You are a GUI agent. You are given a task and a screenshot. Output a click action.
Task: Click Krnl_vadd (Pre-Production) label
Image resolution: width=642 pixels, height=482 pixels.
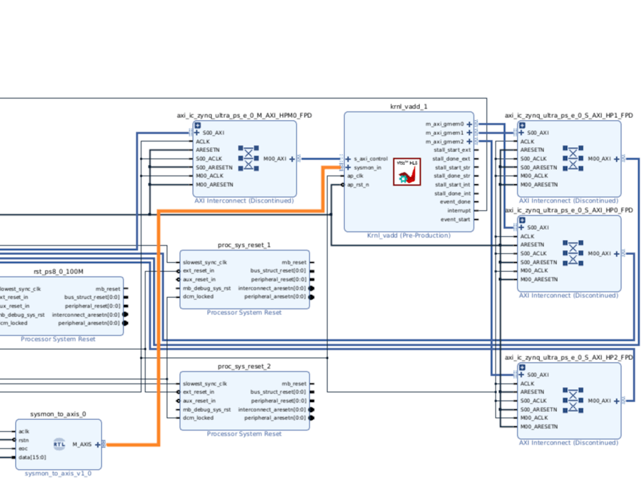[408, 236]
